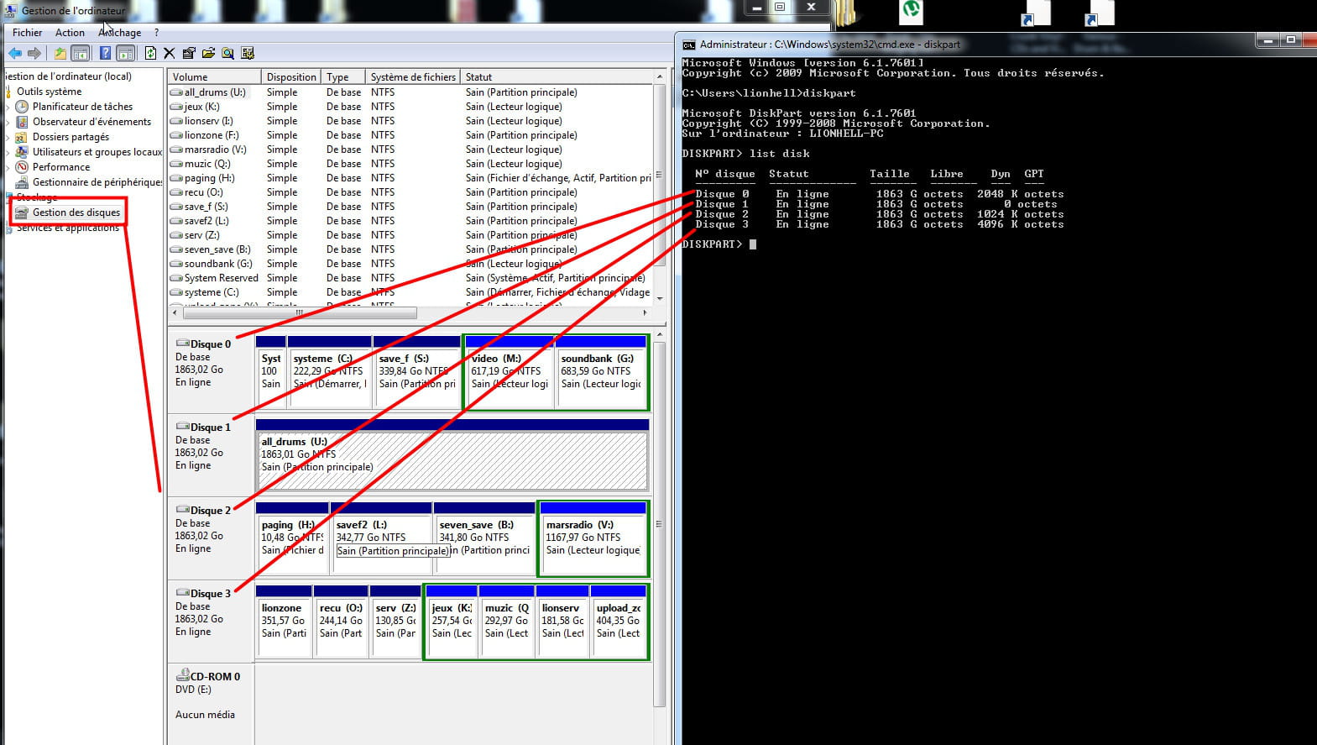The width and height of the screenshot is (1317, 745).
Task: Expand the Planificateur de tâches node
Action: click(8, 107)
